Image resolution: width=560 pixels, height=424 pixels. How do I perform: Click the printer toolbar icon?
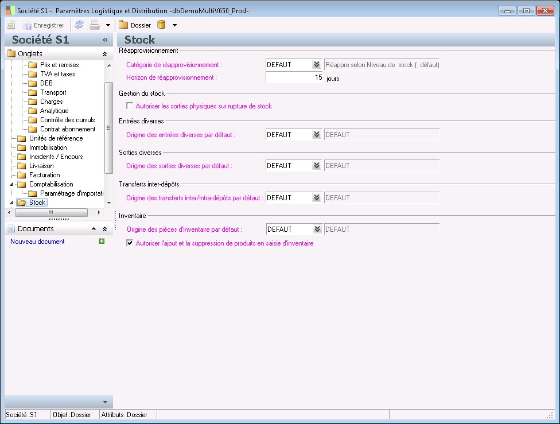(x=95, y=25)
